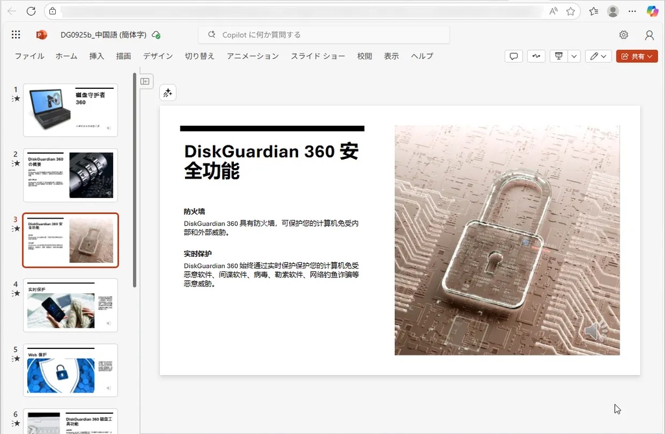Click the Copilot に何か質問する search box
Viewport: 665px width, 434px height.
pos(323,35)
